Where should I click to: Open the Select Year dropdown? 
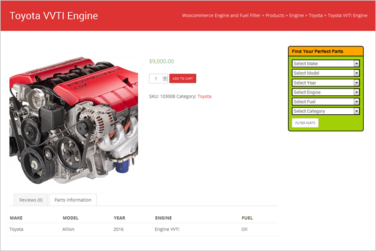[326, 82]
